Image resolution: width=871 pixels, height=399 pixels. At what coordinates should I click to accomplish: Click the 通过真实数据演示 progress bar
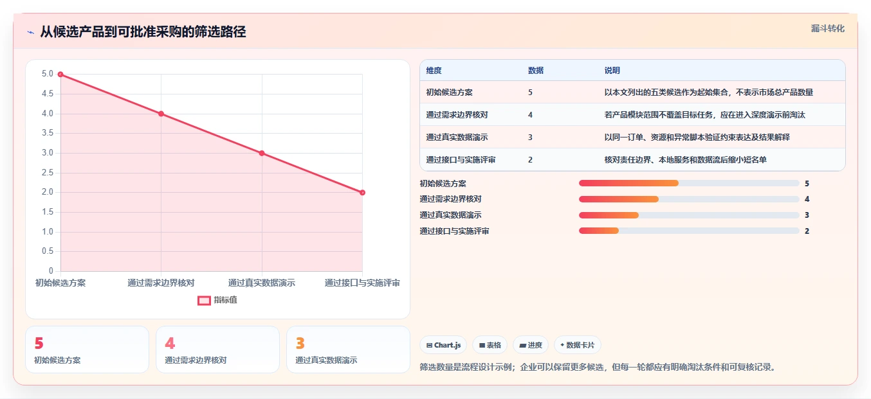click(x=689, y=215)
